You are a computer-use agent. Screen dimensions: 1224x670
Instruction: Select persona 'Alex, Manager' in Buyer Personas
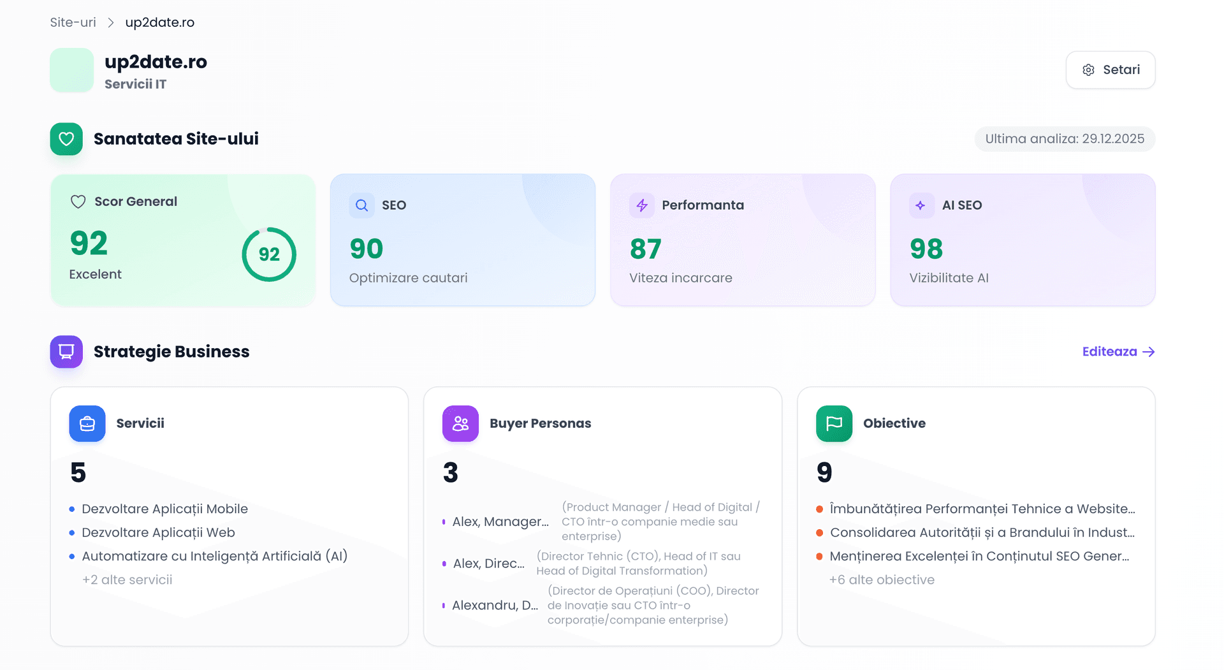pyautogui.click(x=499, y=521)
